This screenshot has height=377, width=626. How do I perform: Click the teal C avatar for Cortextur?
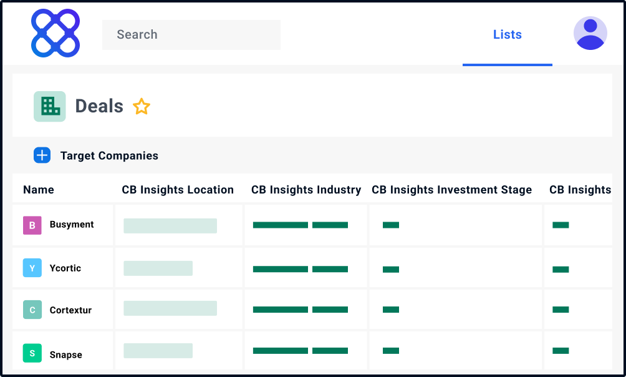(32, 310)
